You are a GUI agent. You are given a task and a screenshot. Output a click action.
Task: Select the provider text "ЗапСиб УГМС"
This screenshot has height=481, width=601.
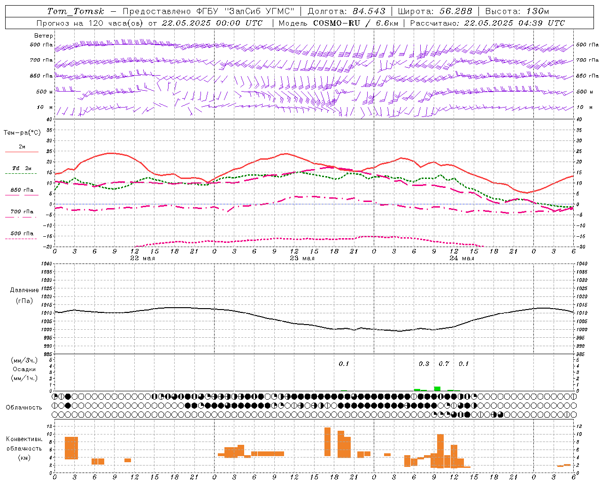click(x=260, y=11)
